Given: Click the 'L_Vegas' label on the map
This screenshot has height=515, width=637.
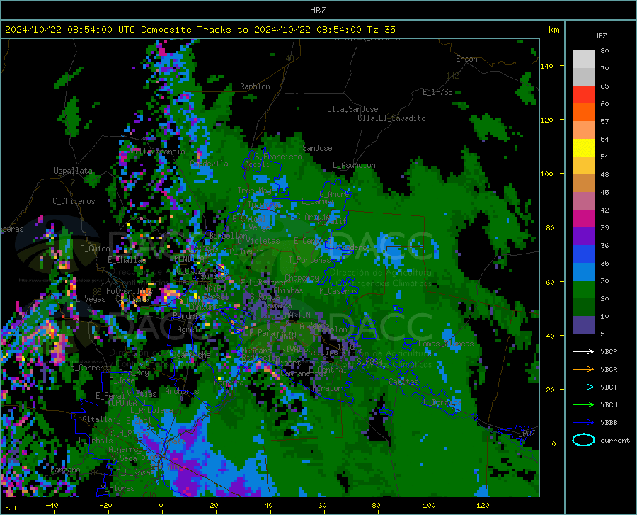Looking at the screenshot, I should tap(91, 299).
